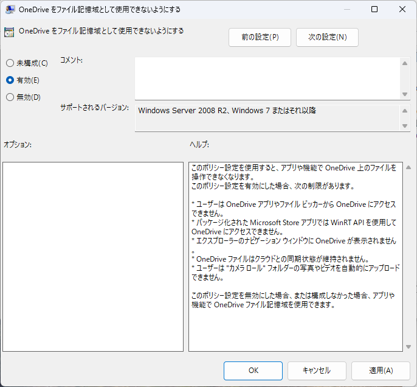Image resolution: width=417 pixels, height=387 pixels.
Task: Click the オプション: label
Action: pyautogui.click(x=18, y=145)
